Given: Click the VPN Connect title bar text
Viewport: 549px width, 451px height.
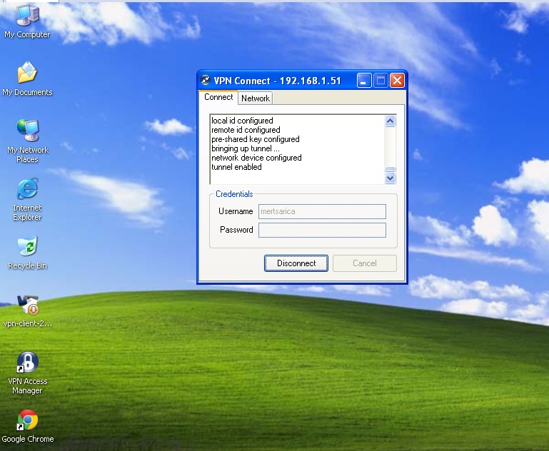Looking at the screenshot, I should pyautogui.click(x=277, y=81).
